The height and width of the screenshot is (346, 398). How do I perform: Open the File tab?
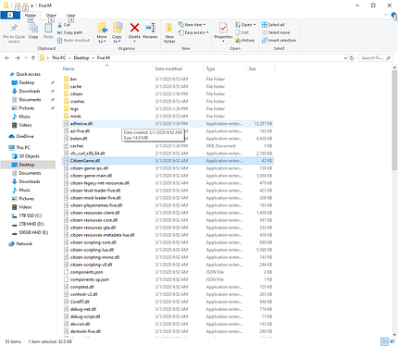10,15
